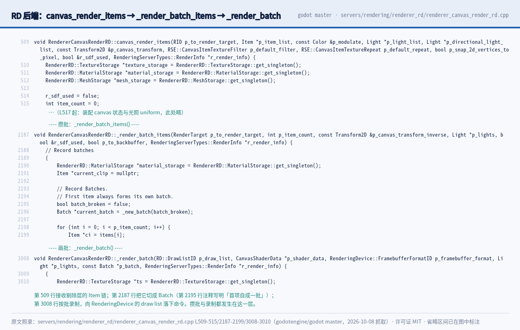Click line number 514
520x330 pixels.
pyautogui.click(x=25, y=96)
